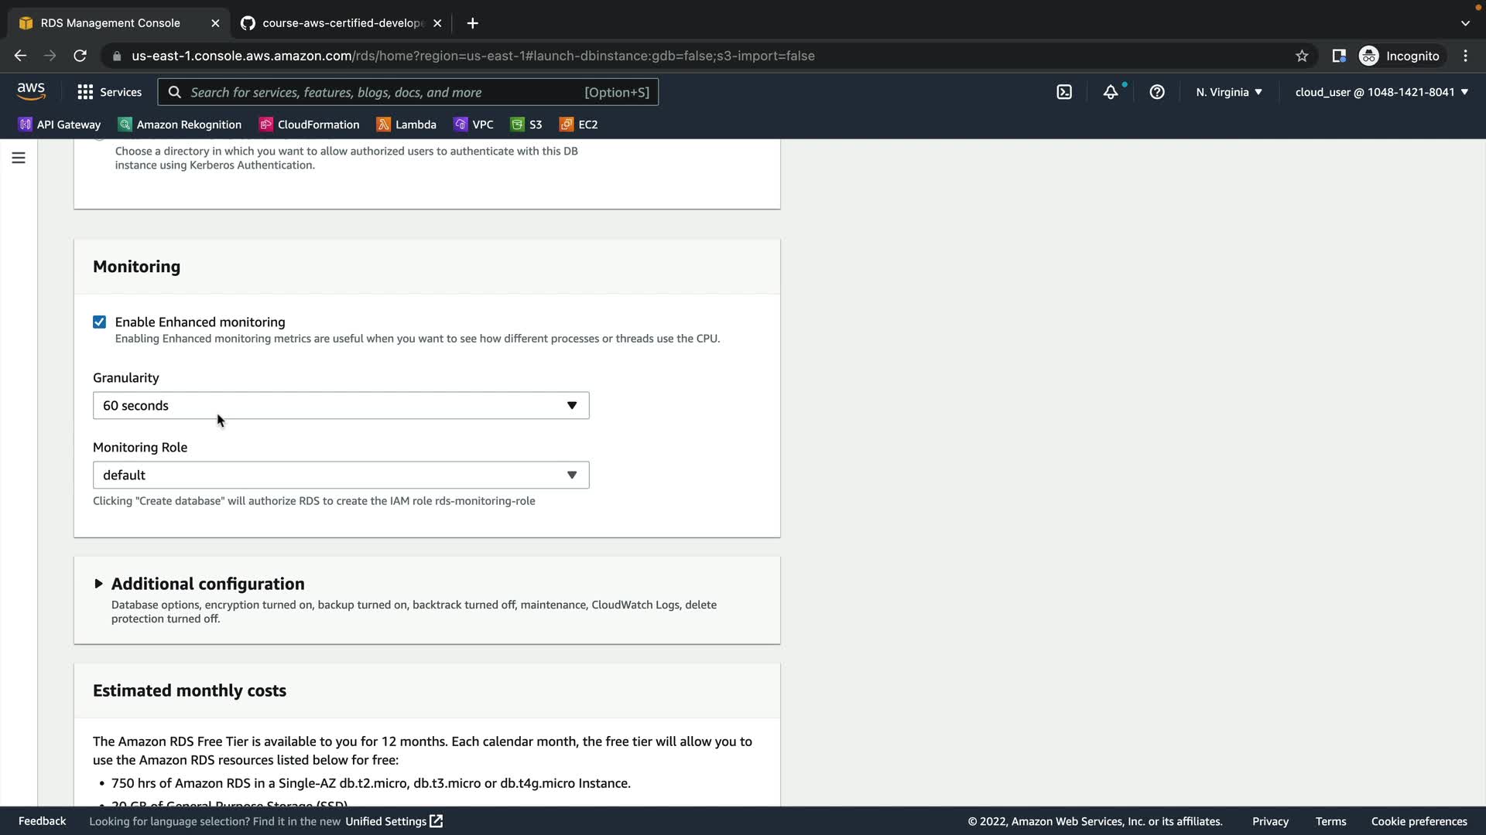Open Amazon Rekognition shortcut
The height and width of the screenshot is (835, 1486).
(x=180, y=124)
